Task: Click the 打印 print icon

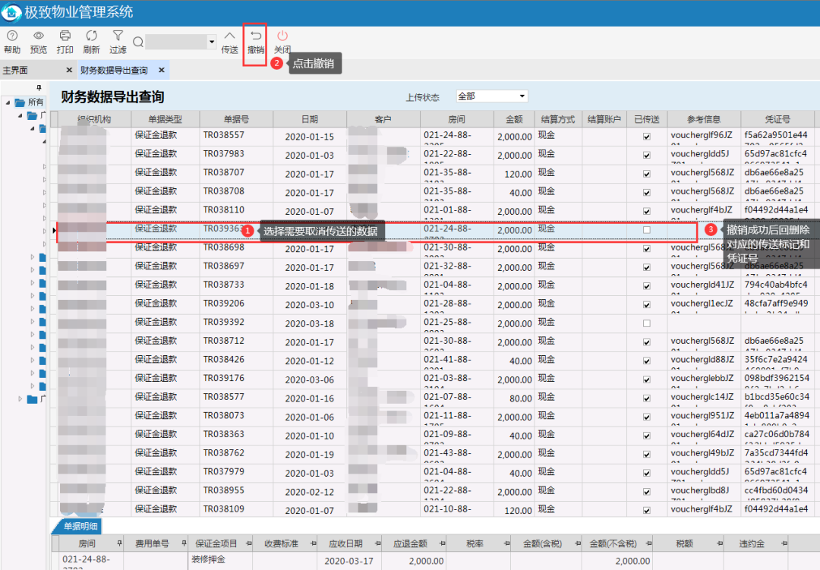Action: pos(65,36)
